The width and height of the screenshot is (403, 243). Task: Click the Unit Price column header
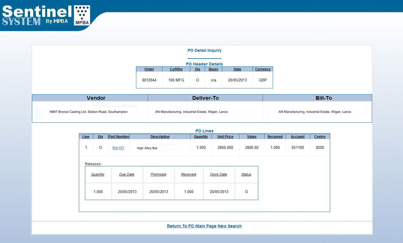click(x=225, y=137)
